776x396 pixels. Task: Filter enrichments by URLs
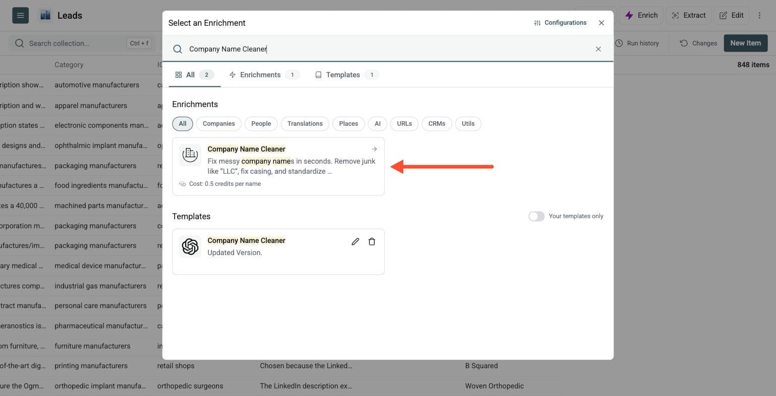tap(404, 124)
